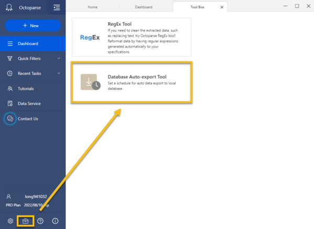314x229 pixels.
Task: Click the auto-export schedule description text
Action: pos(142,86)
